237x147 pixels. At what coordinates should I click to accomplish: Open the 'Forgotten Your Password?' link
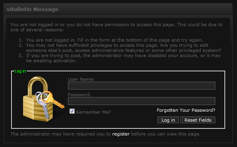tap(186, 110)
